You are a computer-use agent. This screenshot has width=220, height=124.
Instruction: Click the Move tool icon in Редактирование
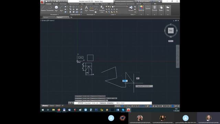(x=70, y=7)
